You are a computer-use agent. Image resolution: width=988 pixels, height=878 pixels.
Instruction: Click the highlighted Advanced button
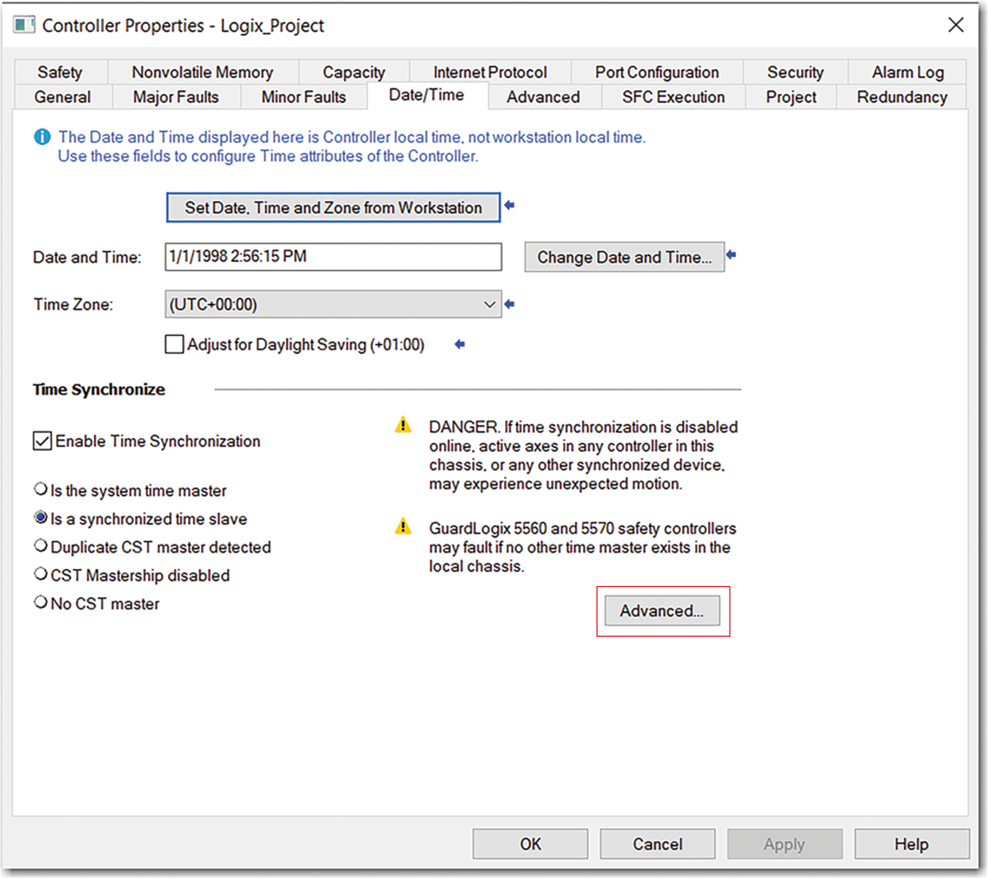[663, 610]
